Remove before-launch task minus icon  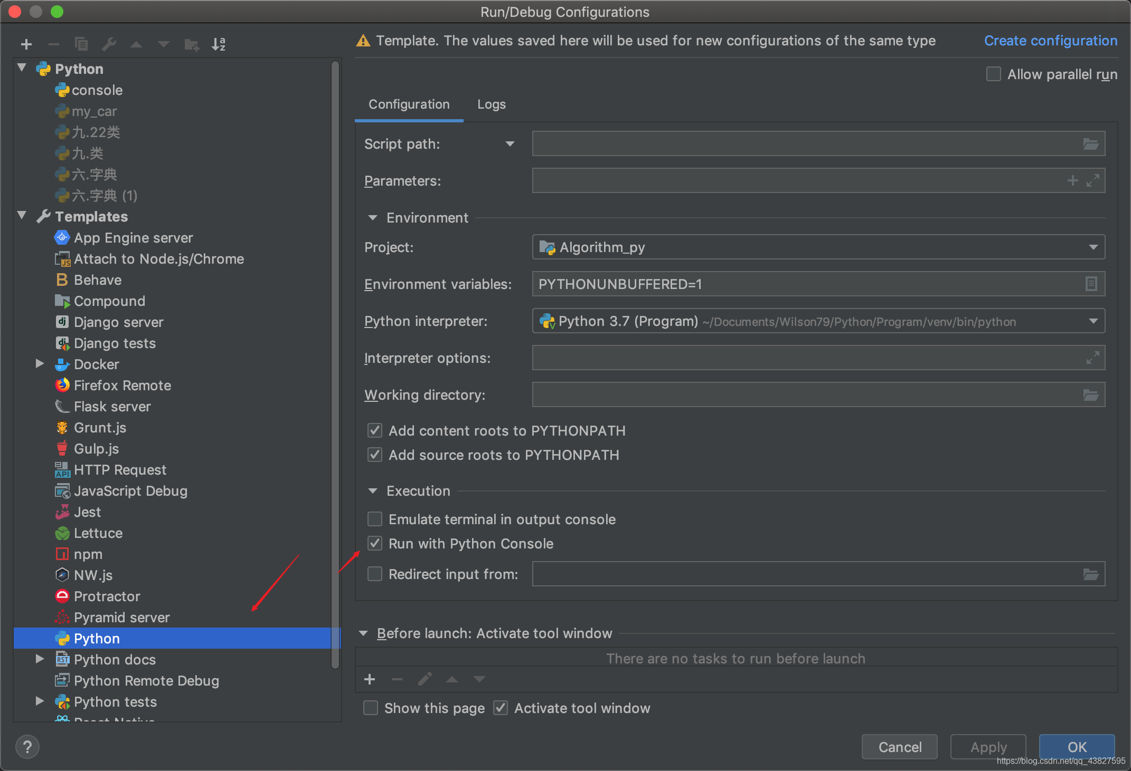coord(397,679)
